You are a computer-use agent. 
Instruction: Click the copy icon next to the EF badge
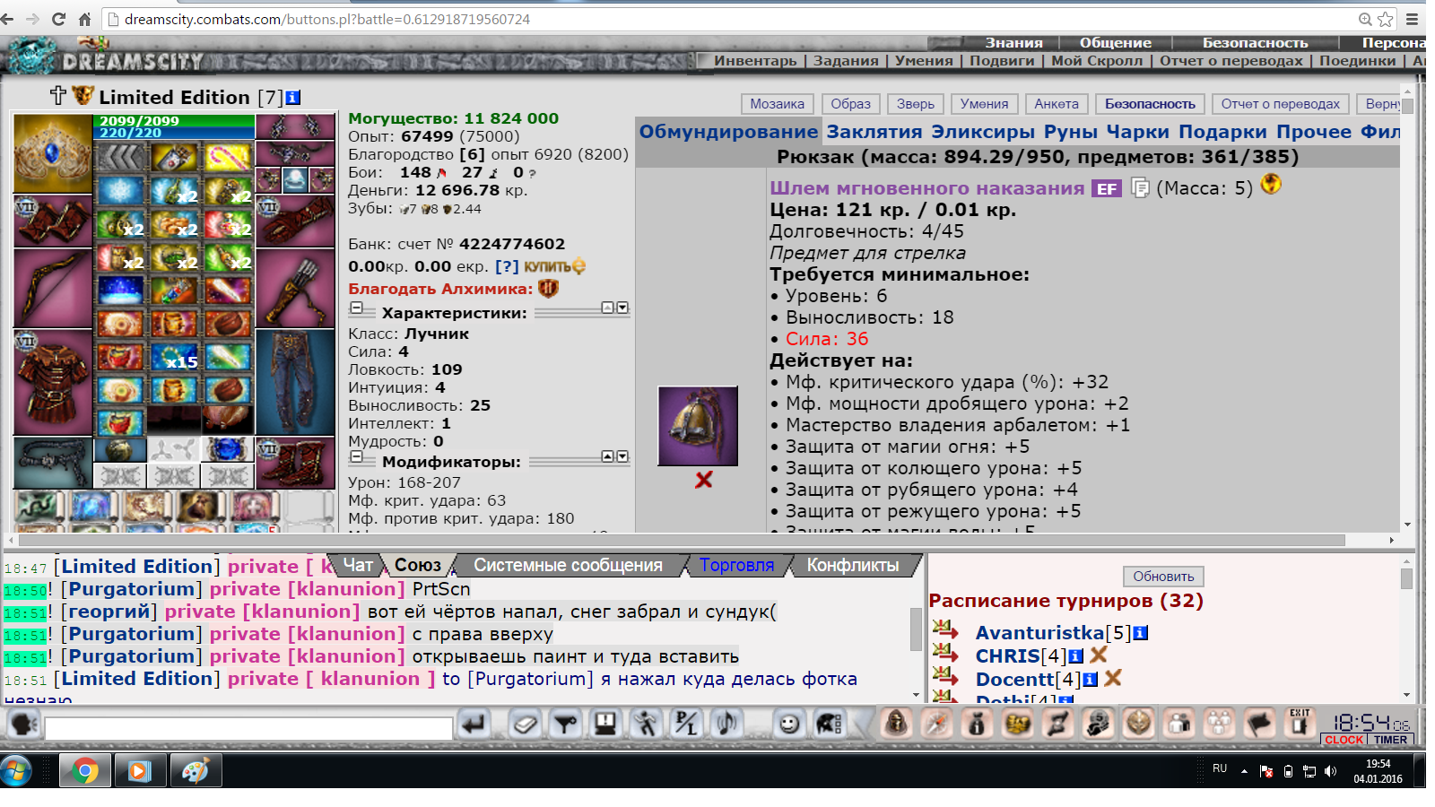(1140, 188)
